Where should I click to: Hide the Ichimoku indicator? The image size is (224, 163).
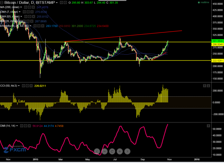click(x=35, y=26)
